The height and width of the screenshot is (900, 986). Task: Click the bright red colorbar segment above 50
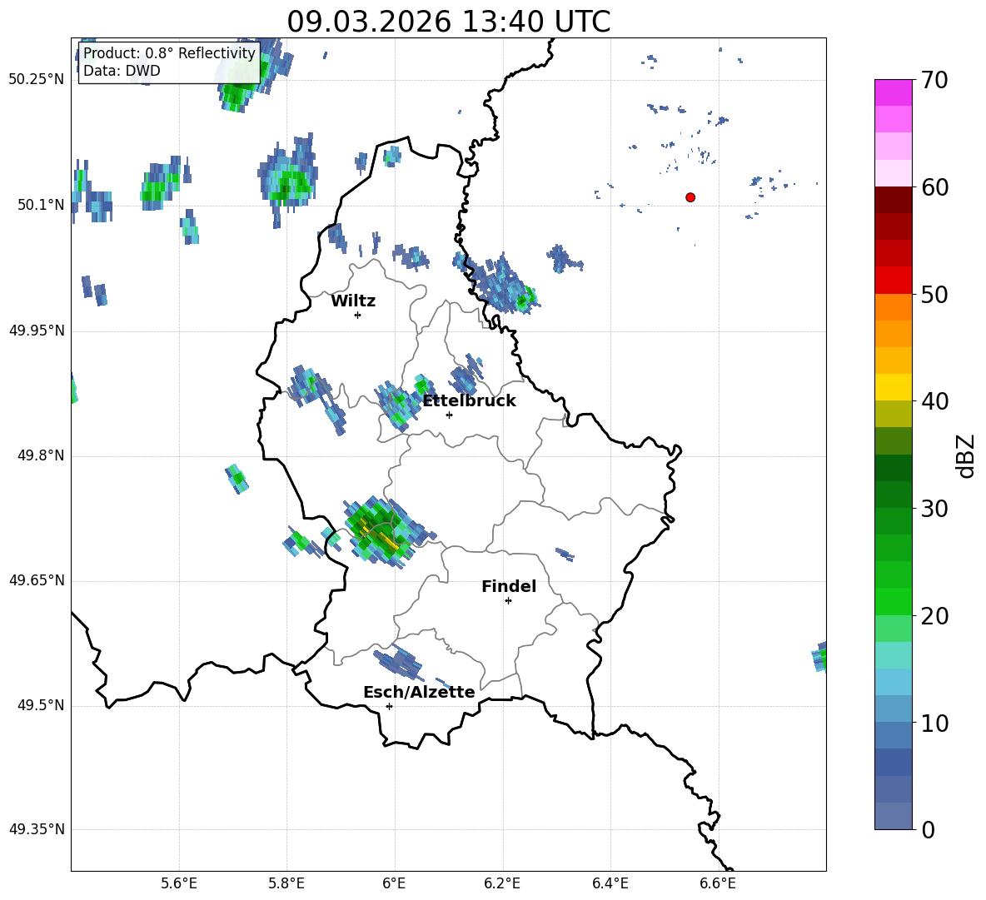(894, 281)
